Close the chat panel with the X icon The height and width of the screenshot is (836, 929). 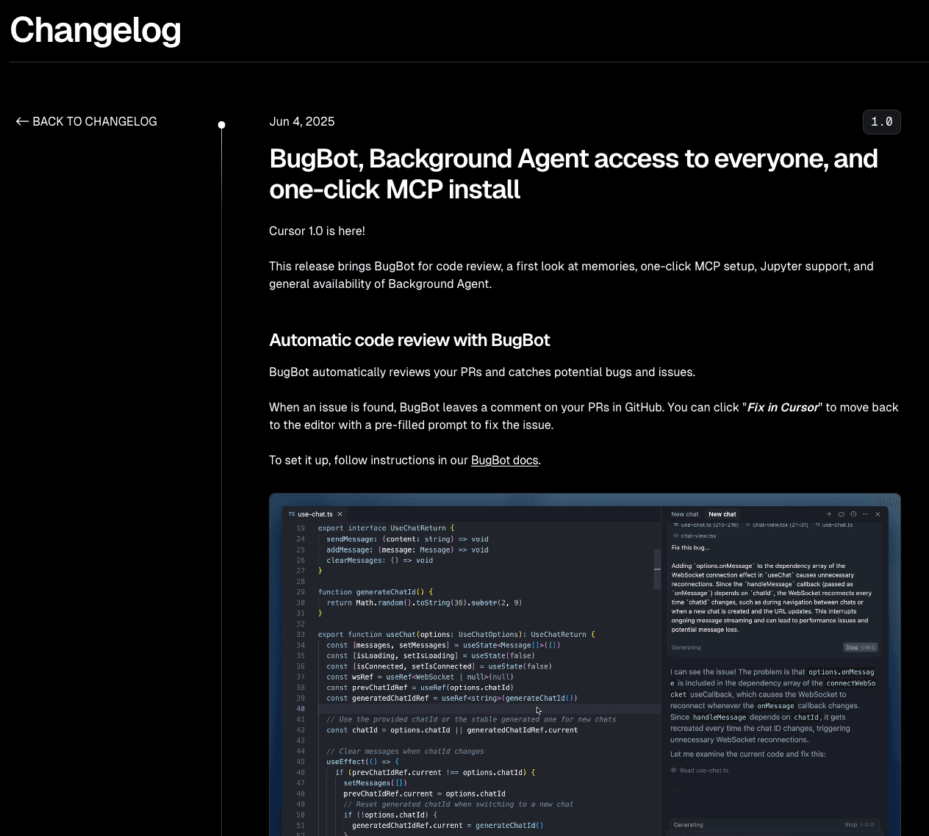pos(878,514)
